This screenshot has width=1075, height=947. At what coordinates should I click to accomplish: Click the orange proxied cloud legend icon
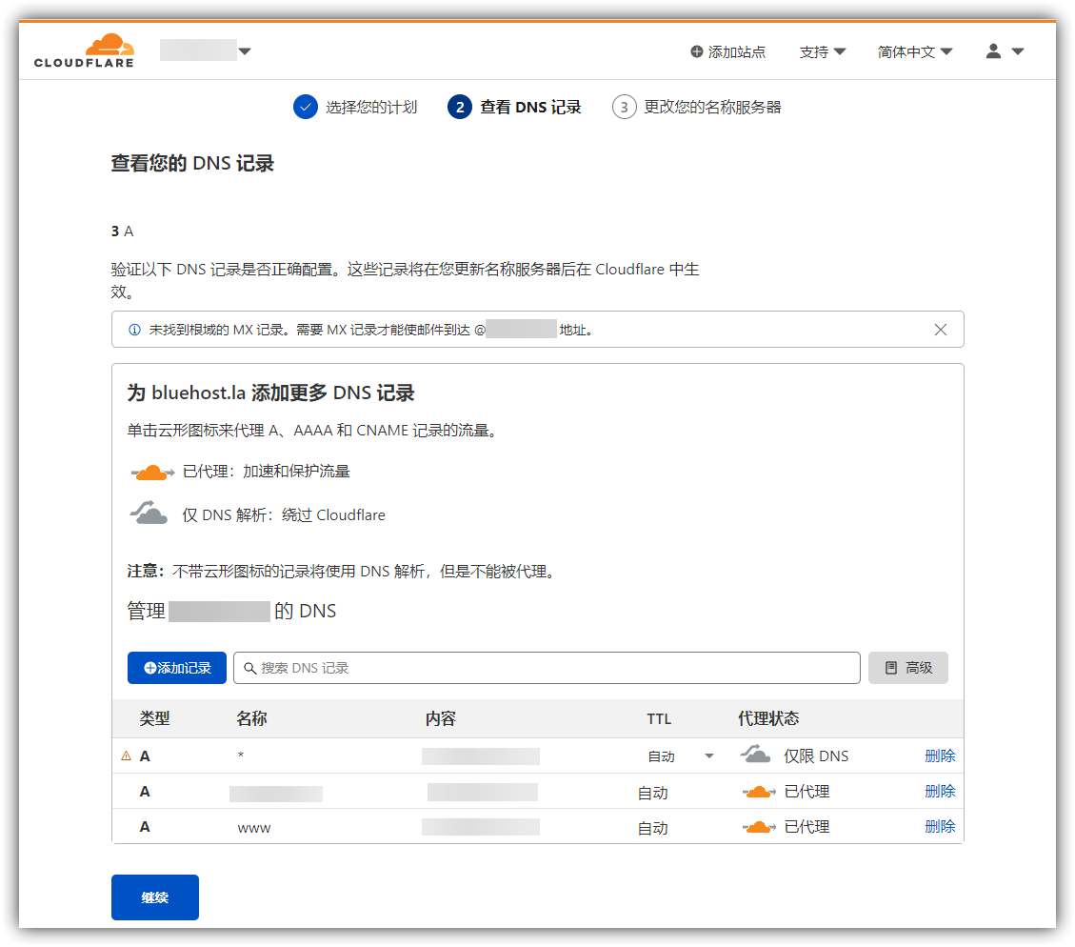152,472
